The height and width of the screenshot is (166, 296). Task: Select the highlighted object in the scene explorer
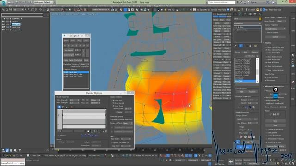[x=16, y=24]
